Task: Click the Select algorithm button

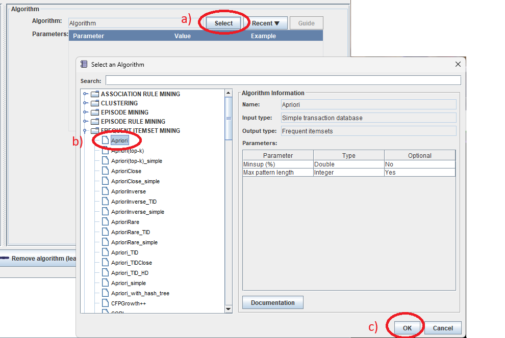Action: 223,23
